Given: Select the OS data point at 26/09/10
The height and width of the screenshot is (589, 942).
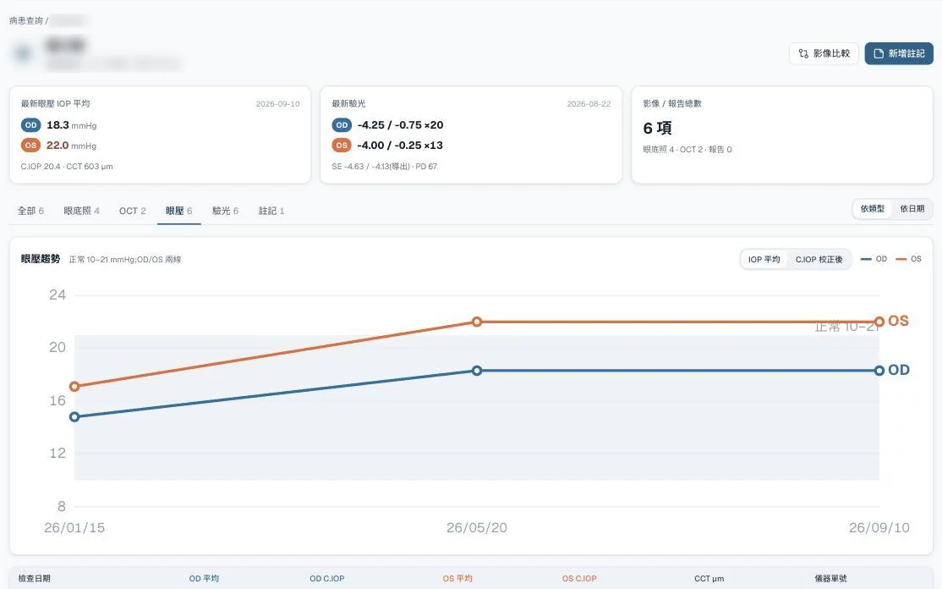Looking at the screenshot, I should point(879,322).
